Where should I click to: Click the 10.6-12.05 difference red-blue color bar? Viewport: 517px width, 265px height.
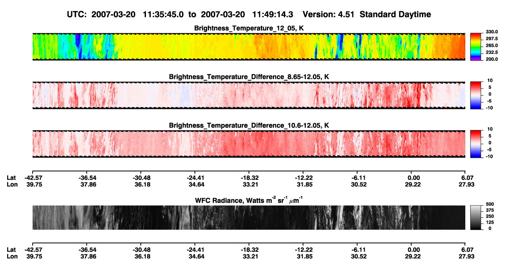tap(476, 144)
